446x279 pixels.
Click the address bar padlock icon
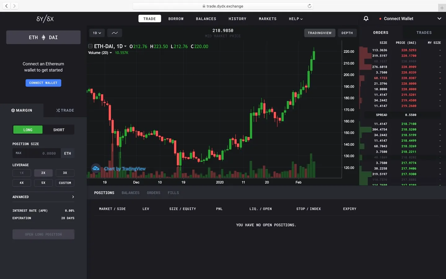point(204,6)
